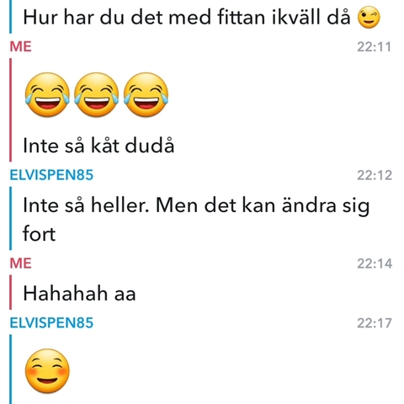404x404 pixels.
Task: Select the message starting "Inte så heller"
Action: 196,219
